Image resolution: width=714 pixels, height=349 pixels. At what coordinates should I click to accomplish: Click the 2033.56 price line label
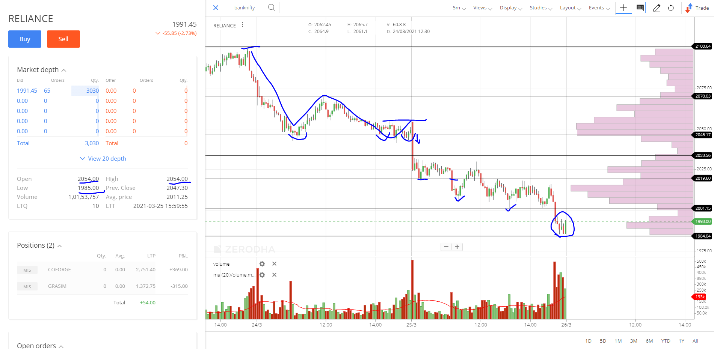[x=702, y=155]
